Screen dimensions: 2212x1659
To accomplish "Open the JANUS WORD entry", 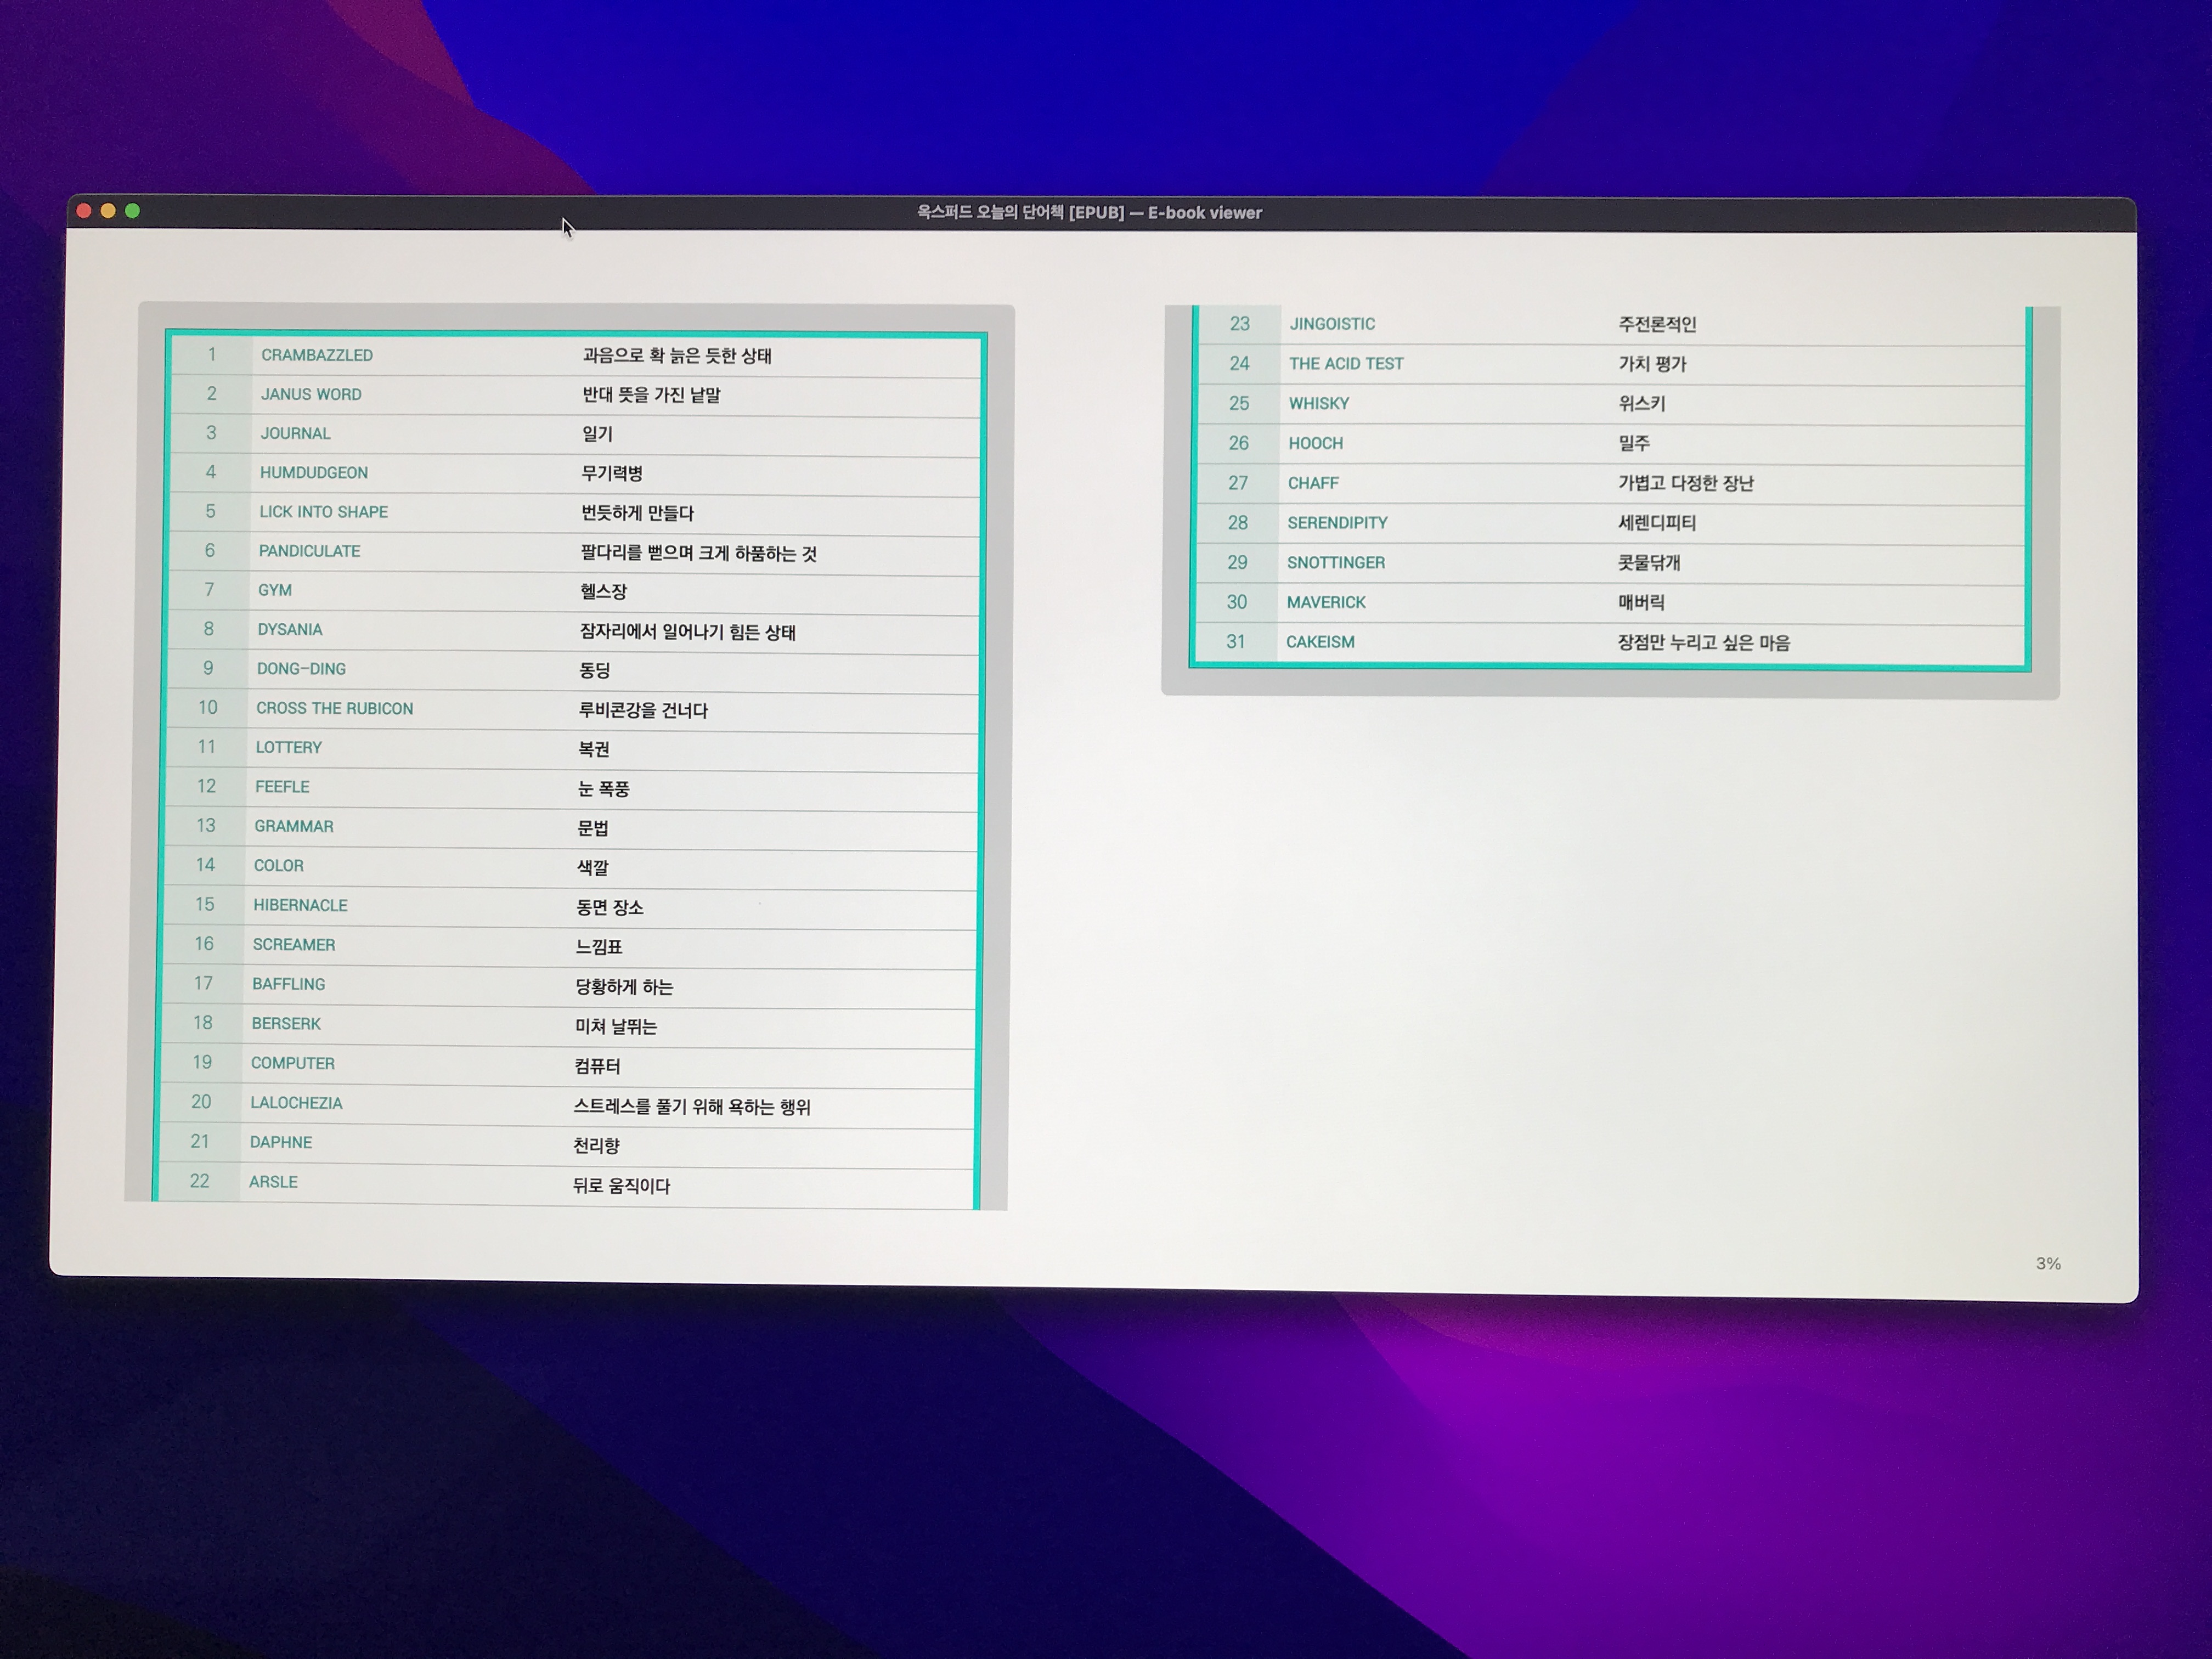I will (311, 394).
